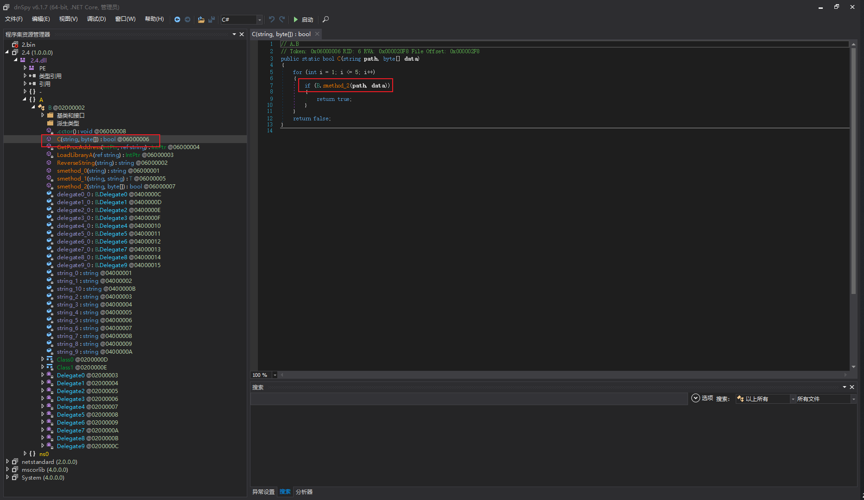Click the netstandard (2.0.0.0) assembly icon

tap(15, 462)
